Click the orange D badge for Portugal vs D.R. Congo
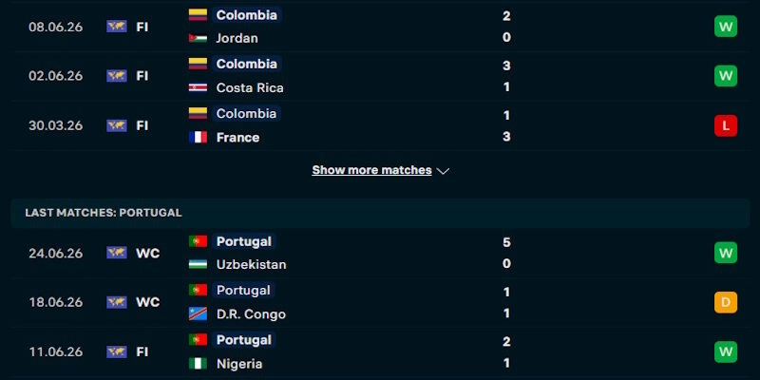The image size is (760, 380). [x=725, y=302]
